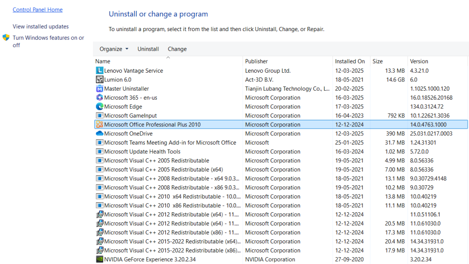Click version 9.0.30729.4148 cell

coord(428,178)
